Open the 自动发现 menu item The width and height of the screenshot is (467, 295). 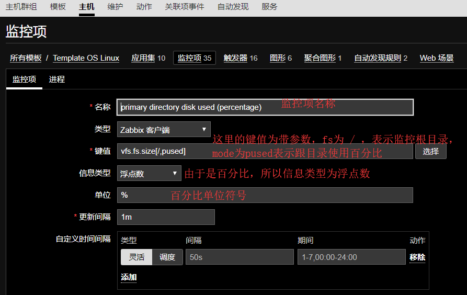click(233, 7)
